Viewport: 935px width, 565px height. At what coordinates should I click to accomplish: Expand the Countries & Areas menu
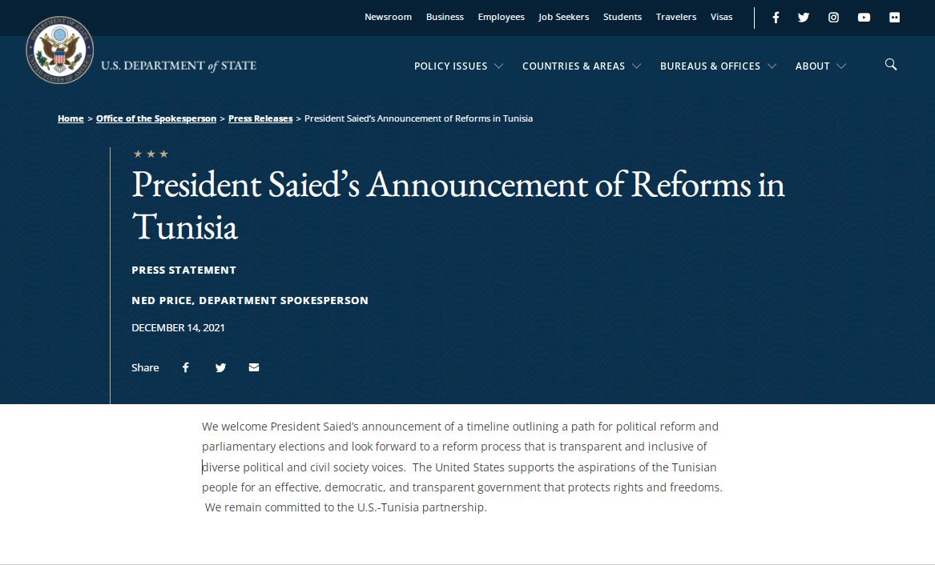coord(582,66)
